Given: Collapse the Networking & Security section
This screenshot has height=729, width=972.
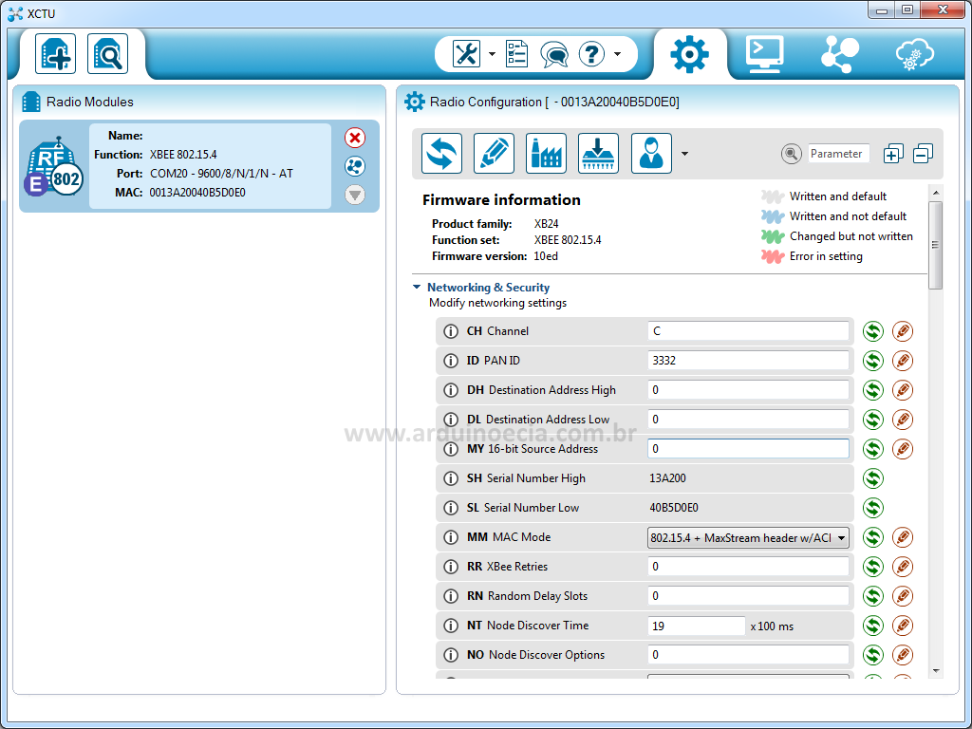Looking at the screenshot, I should click(417, 287).
